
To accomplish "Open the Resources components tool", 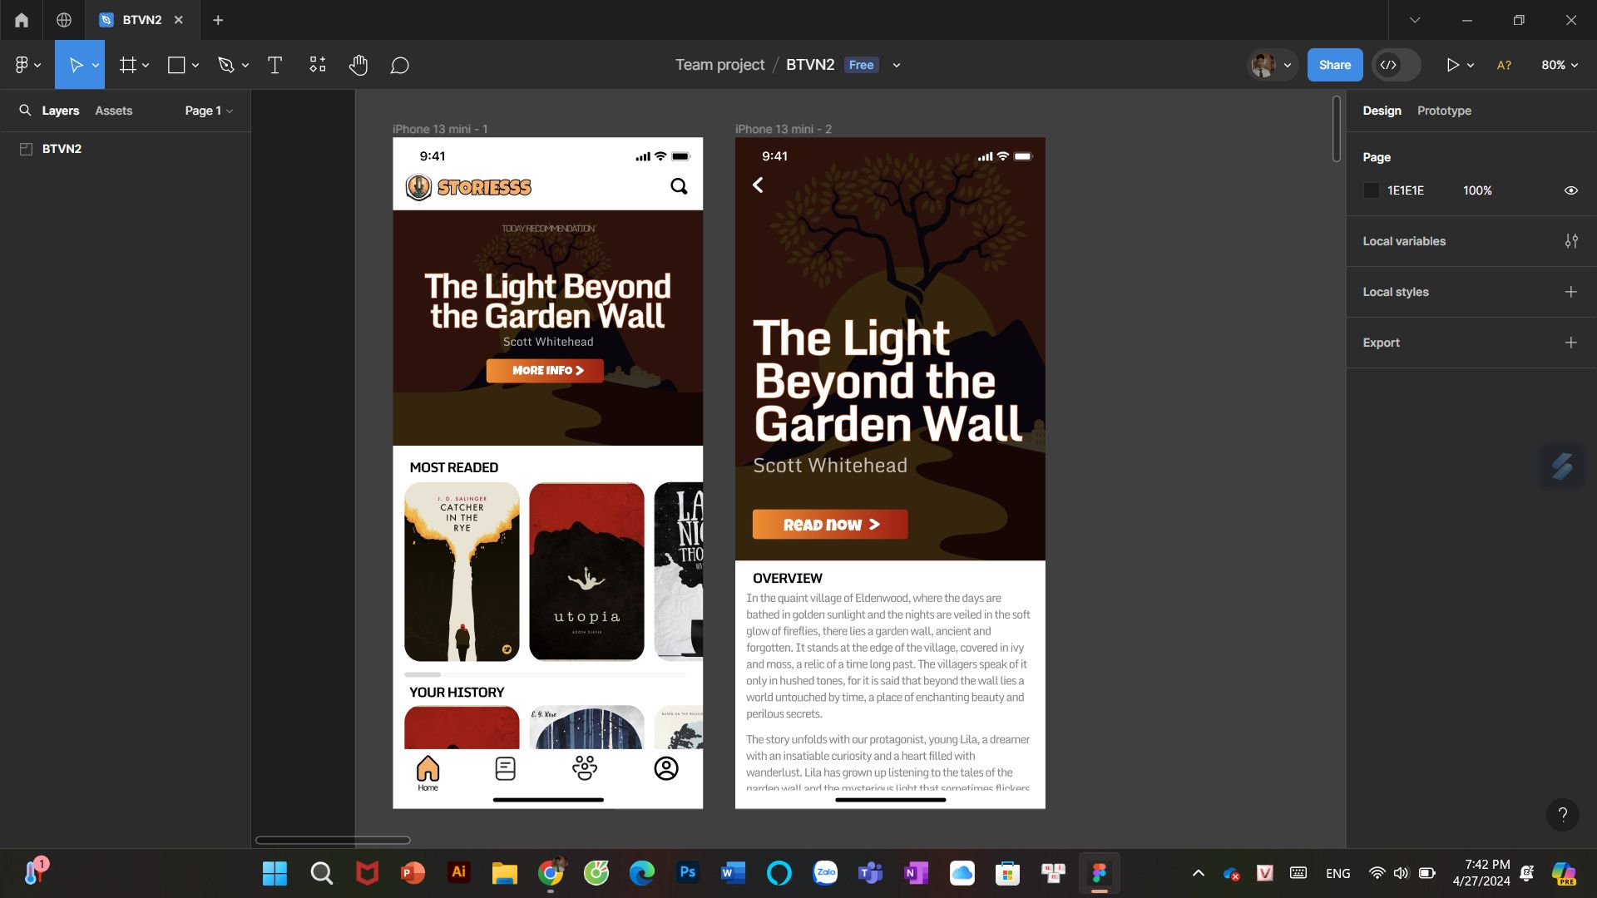I will coord(318,65).
